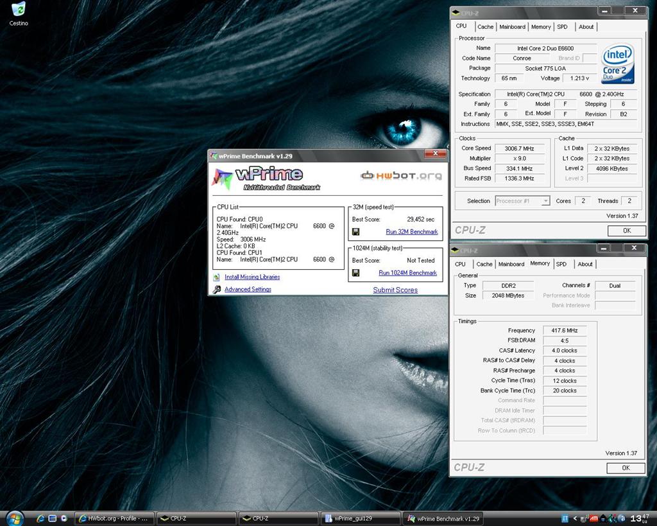Click Intel Core 2 Duo logo
Viewport: 657px width, 526px height.
[x=618, y=64]
